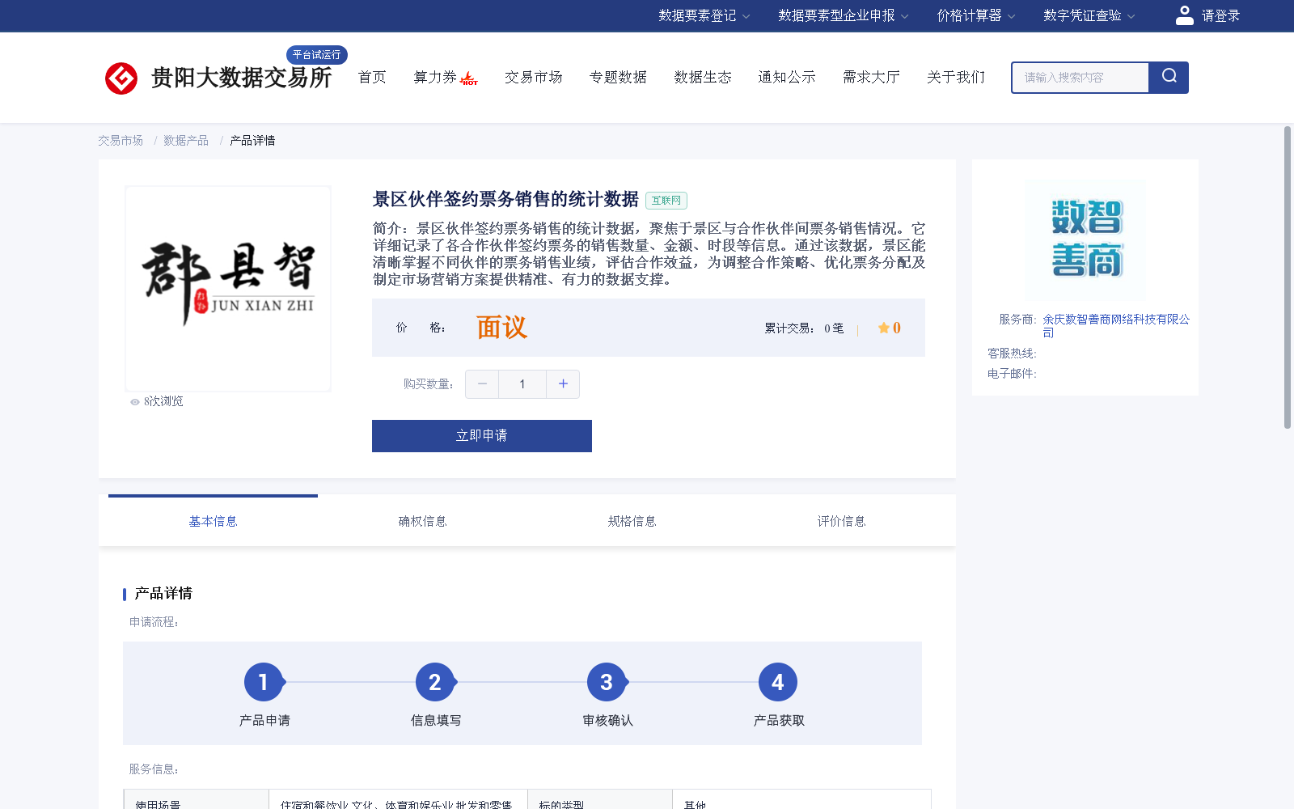
Task: Click step 3 circle 审核确认
Action: 607,683
